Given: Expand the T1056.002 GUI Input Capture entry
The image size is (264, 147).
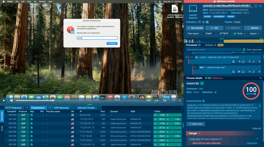Looking at the screenshot, I should pyautogui.click(x=258, y=139).
